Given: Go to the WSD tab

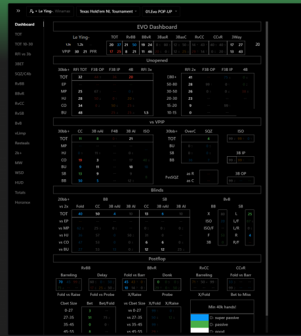Looking at the screenshot, I should 19,173.
